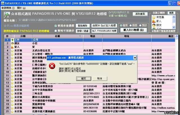Open the 軌跡轉換 menu

click(x=8, y=8)
